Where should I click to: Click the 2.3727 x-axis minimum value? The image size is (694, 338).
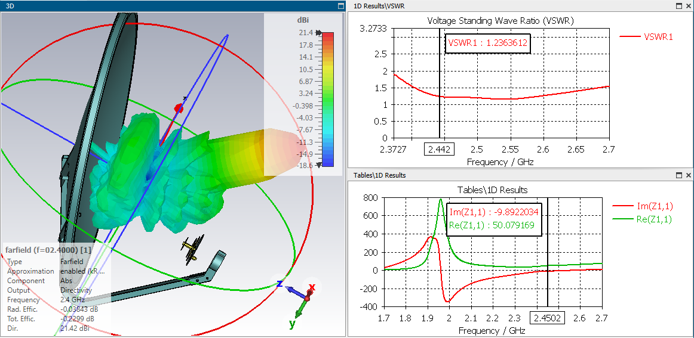point(394,149)
